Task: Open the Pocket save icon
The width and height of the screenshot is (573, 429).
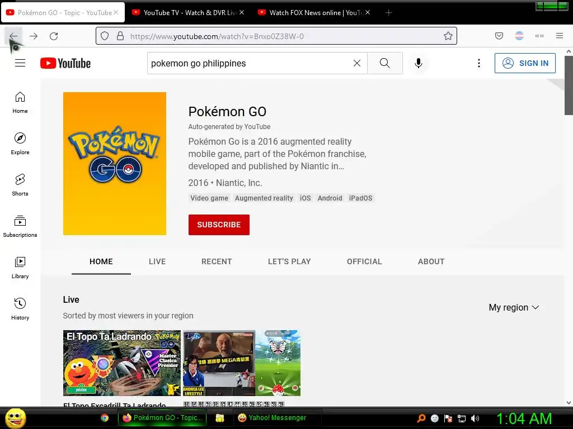Action: 499,36
